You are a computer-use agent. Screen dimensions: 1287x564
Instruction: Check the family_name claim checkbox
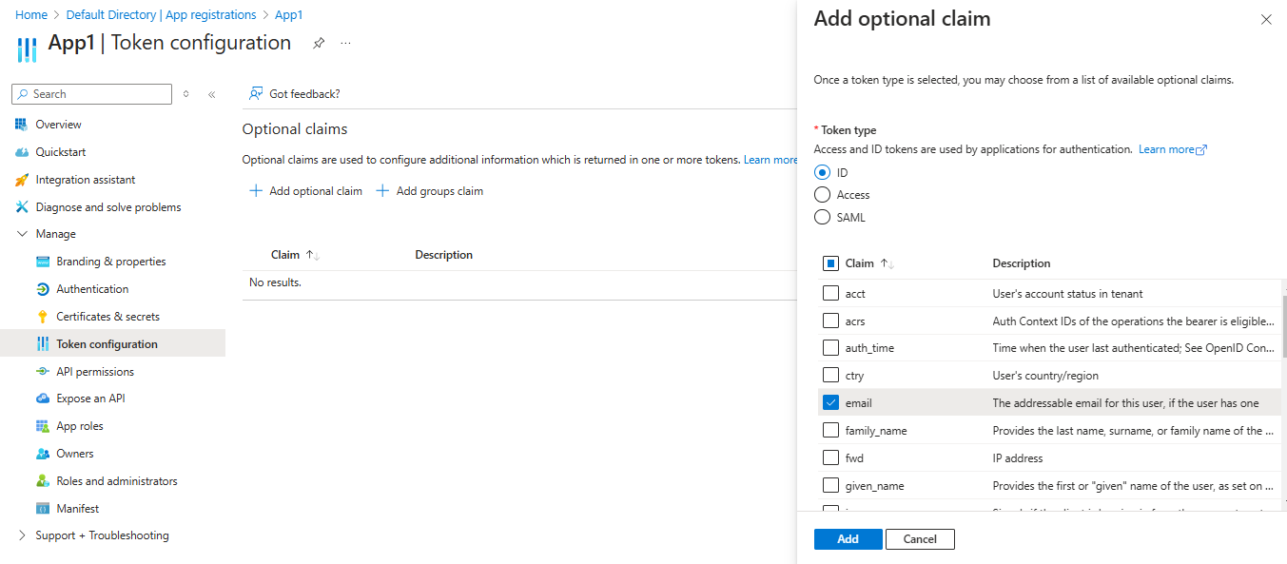(829, 430)
